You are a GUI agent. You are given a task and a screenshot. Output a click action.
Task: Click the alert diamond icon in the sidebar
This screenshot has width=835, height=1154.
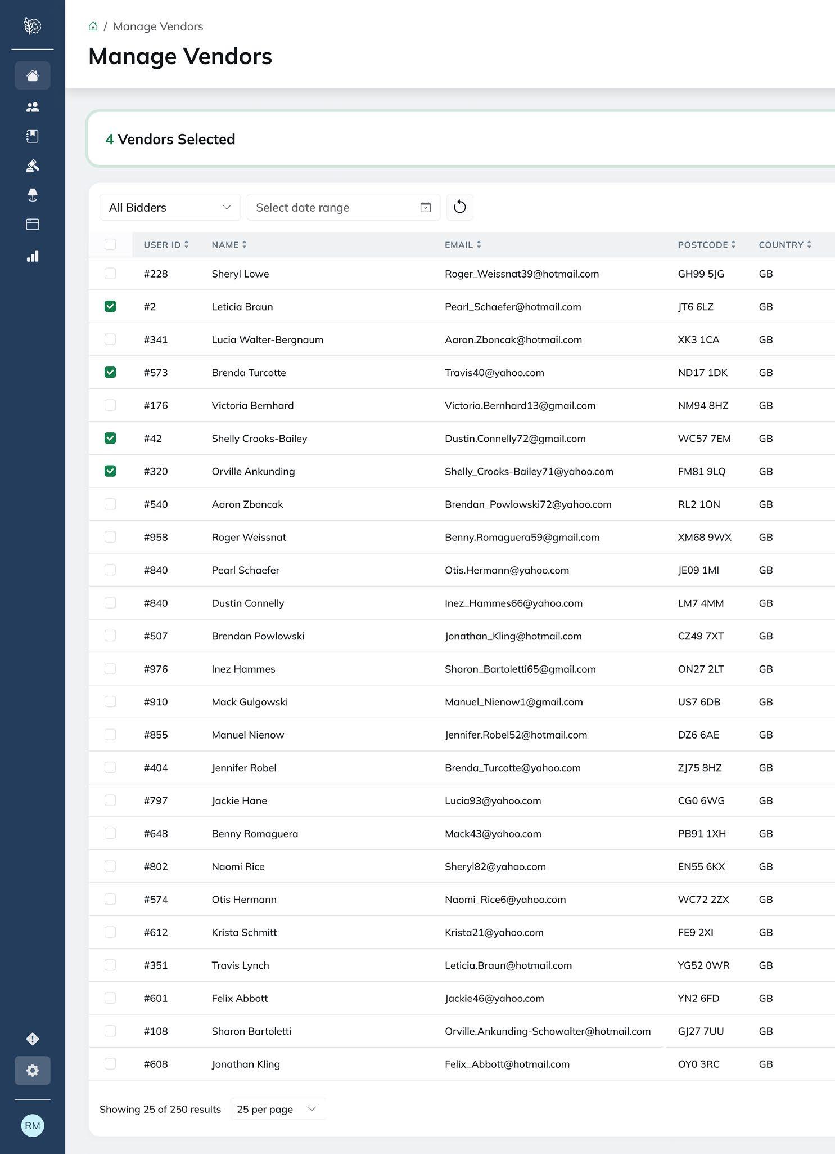(33, 1039)
